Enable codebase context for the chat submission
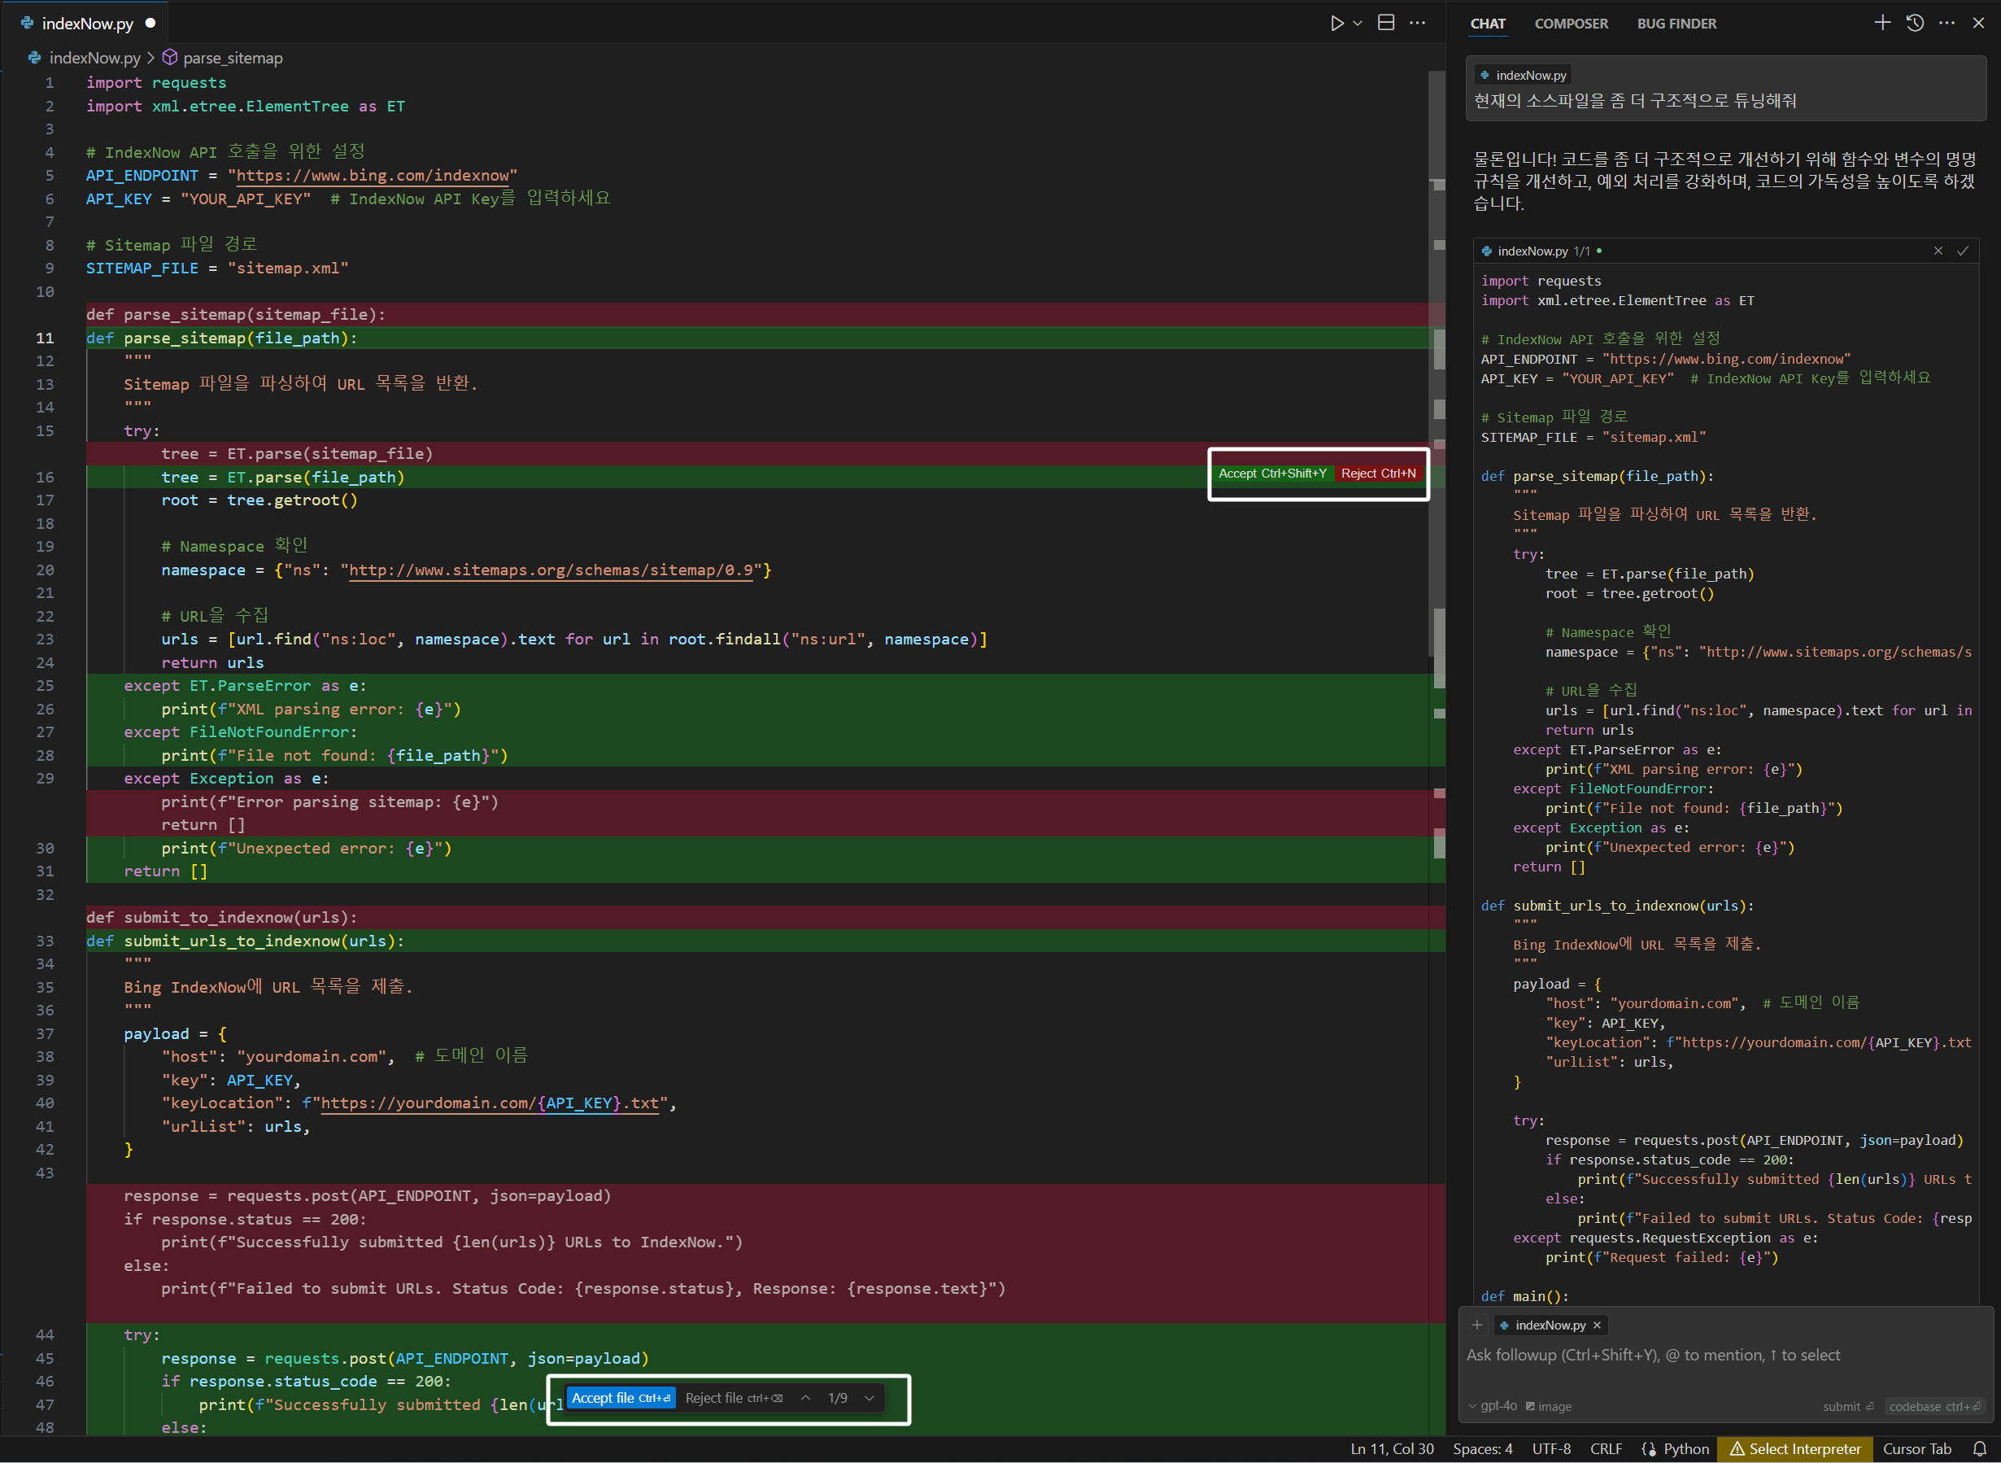 (x=1934, y=1406)
